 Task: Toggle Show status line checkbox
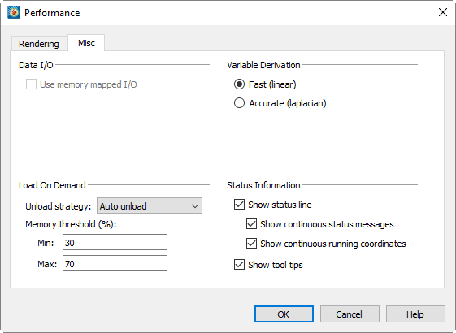click(x=239, y=205)
